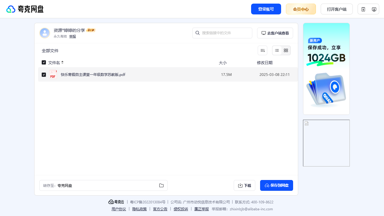Open 会员中心 member center
Screen dimensions: 384x216
301,9
